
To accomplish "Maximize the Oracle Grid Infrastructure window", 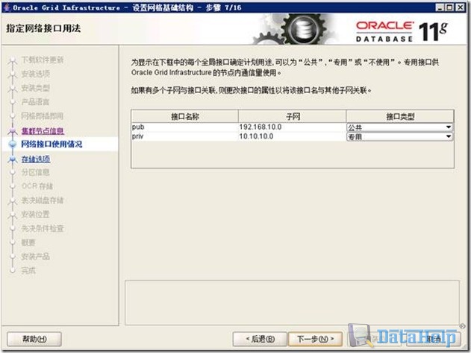I will pyautogui.click(x=449, y=7).
